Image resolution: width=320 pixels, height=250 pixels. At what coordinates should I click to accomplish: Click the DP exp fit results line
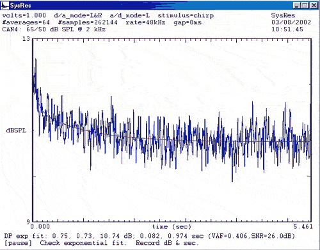coord(149,236)
